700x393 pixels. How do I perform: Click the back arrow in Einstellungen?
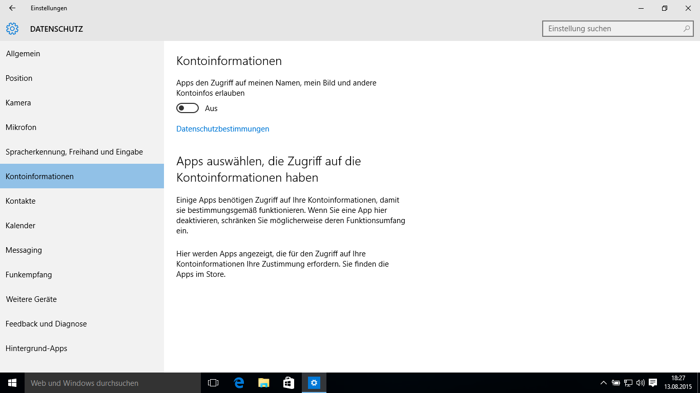coord(12,8)
